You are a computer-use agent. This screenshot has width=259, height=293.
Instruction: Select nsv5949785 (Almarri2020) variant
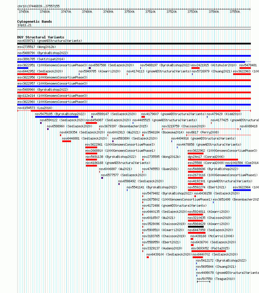tap(100, 72)
